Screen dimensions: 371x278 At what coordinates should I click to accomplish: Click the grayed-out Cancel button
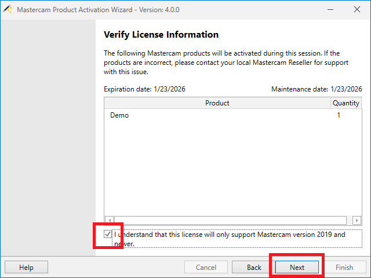click(x=206, y=267)
